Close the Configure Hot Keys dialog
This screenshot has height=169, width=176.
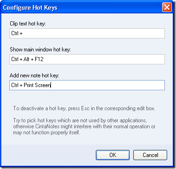tap(167, 7)
